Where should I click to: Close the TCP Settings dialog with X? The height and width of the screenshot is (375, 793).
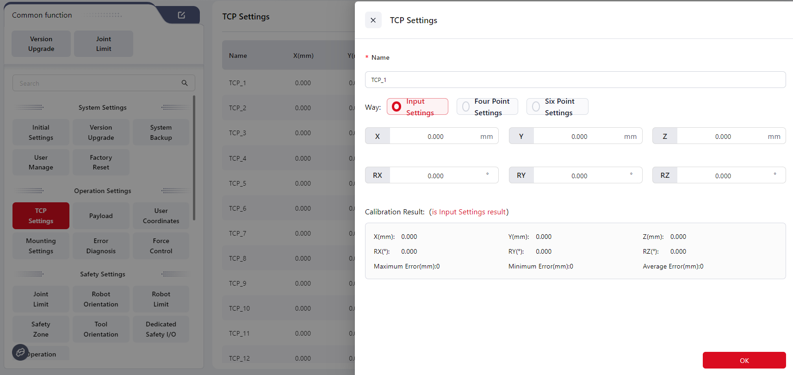[x=373, y=20]
